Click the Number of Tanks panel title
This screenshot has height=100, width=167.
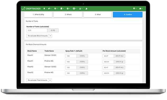(x=32, y=21)
